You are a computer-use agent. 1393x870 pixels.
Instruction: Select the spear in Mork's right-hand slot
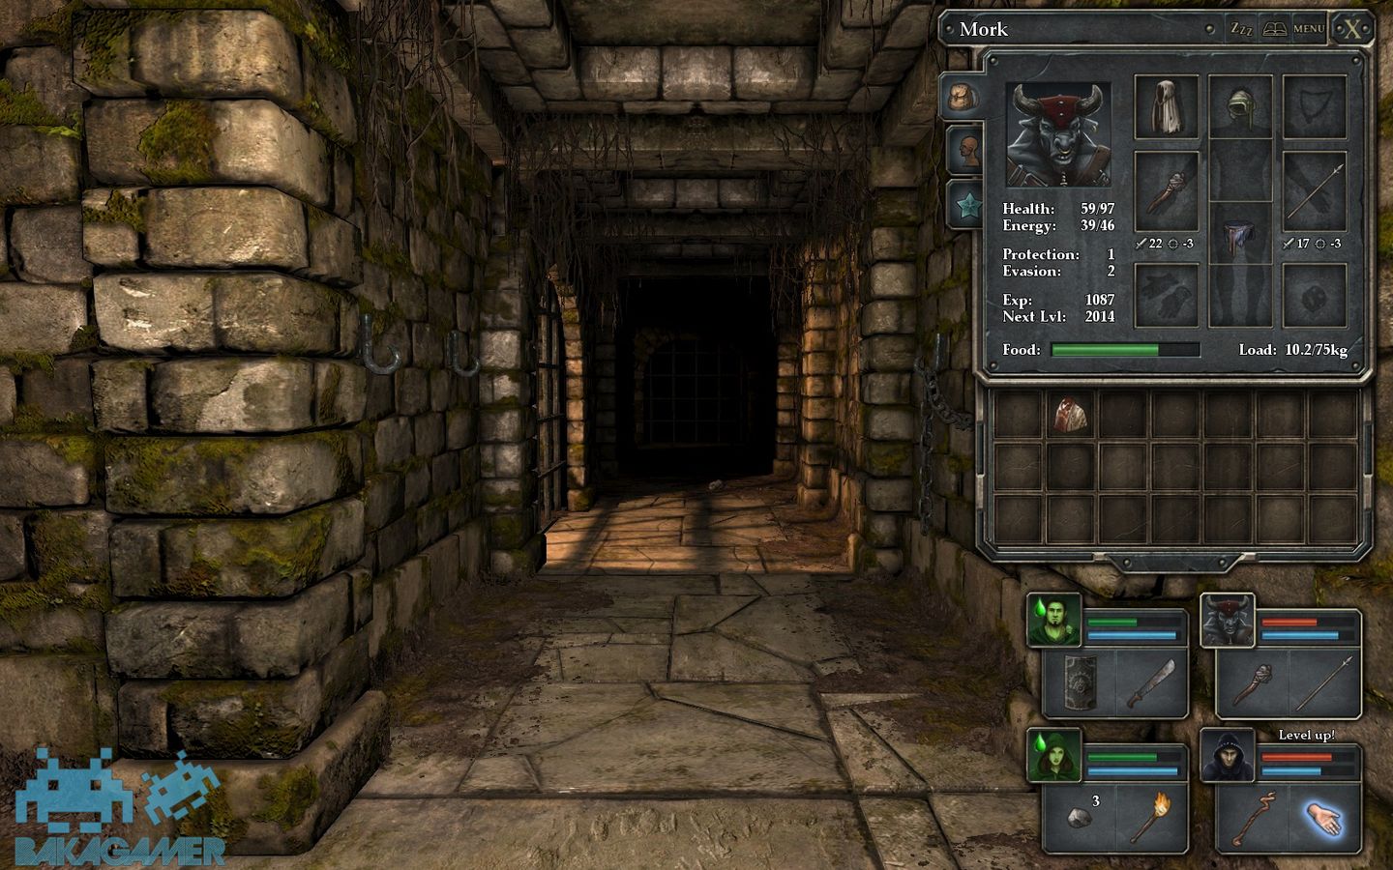(x=1315, y=190)
